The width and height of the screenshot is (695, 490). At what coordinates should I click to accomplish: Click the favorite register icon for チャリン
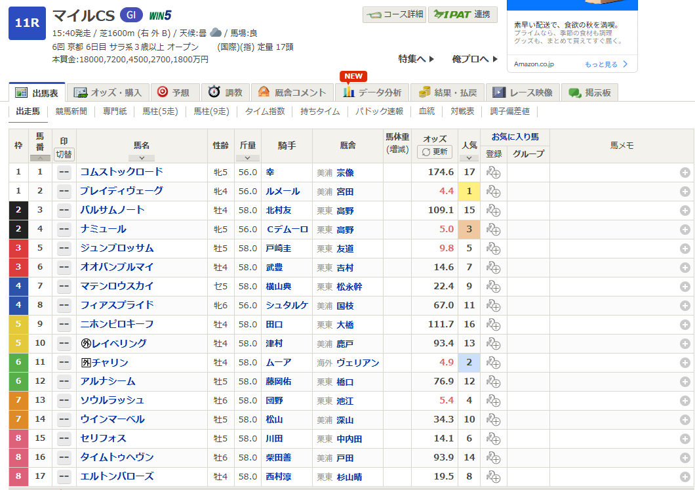click(493, 363)
